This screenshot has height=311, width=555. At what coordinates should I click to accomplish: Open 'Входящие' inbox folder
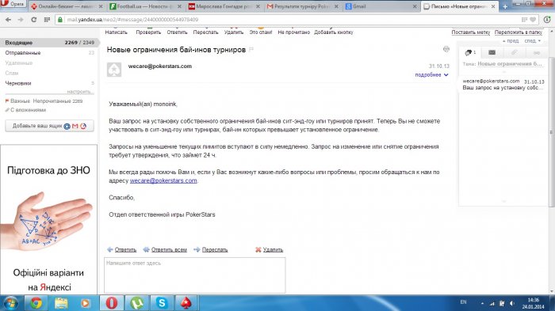click(49, 43)
